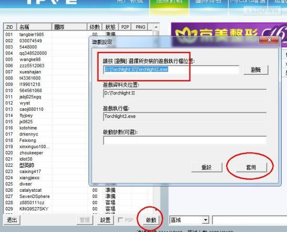Toggle the PSP checkbox

(x=120, y=220)
